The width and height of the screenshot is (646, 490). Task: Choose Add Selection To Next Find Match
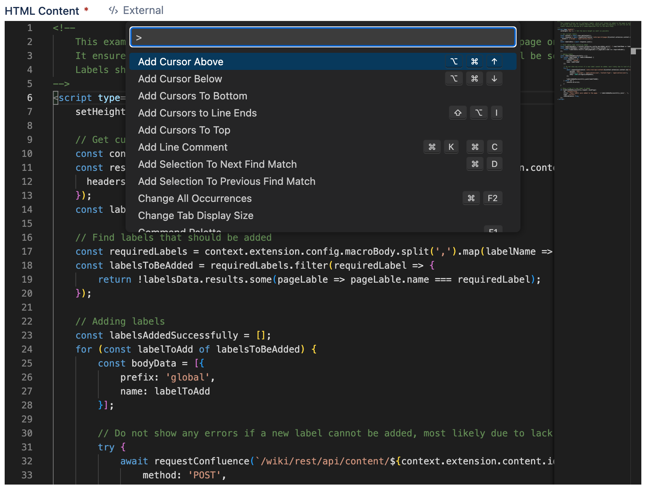[x=217, y=164]
